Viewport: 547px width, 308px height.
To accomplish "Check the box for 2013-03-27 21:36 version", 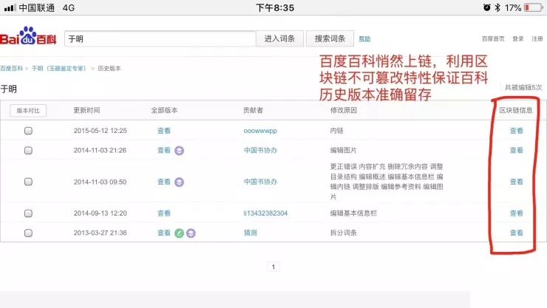I will (x=28, y=233).
